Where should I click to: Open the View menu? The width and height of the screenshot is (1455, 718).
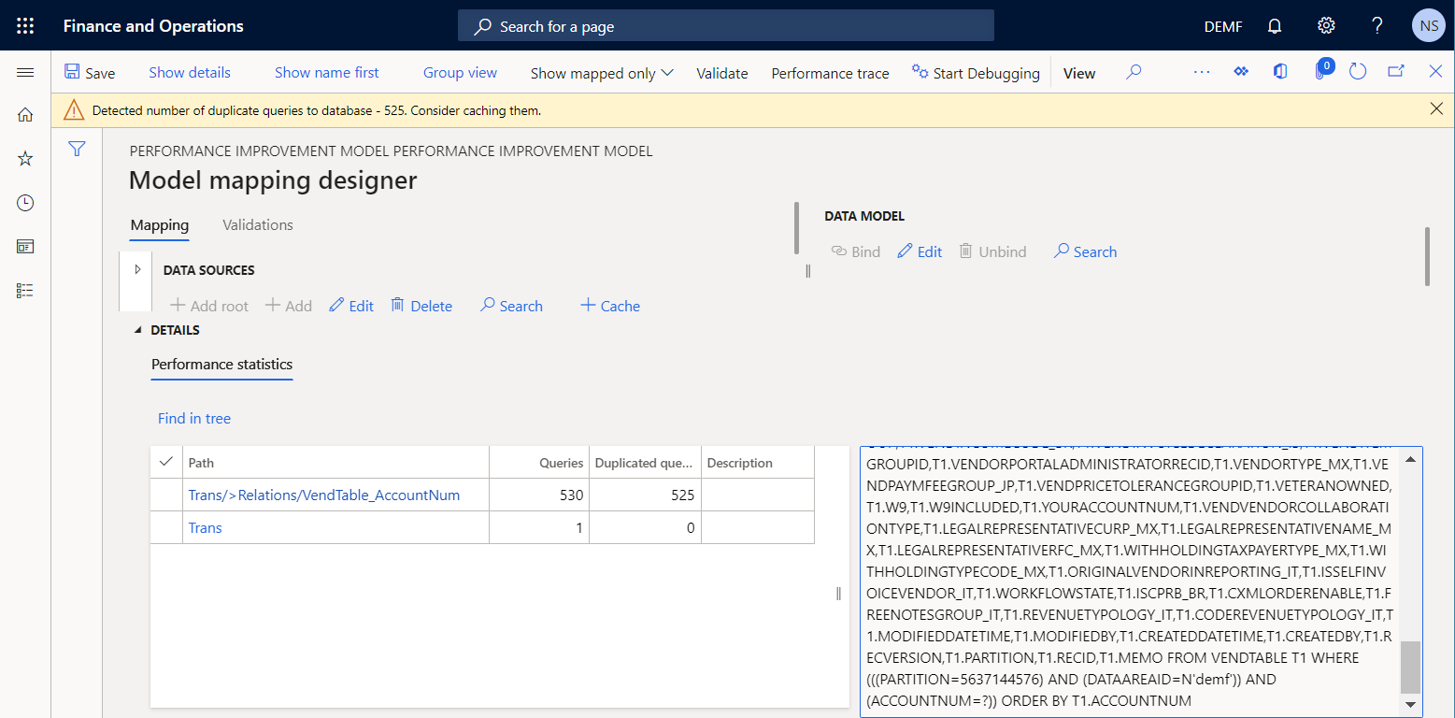(1079, 73)
